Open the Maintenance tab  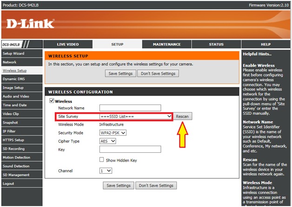(166, 44)
